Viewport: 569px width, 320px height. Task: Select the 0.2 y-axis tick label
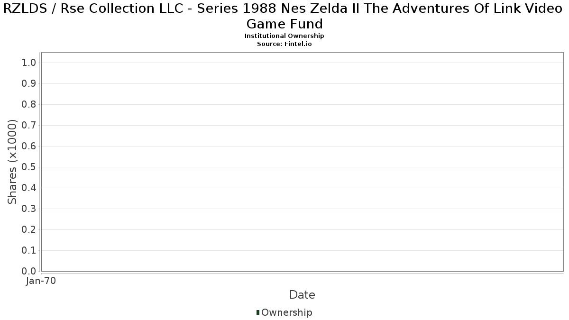(x=29, y=230)
